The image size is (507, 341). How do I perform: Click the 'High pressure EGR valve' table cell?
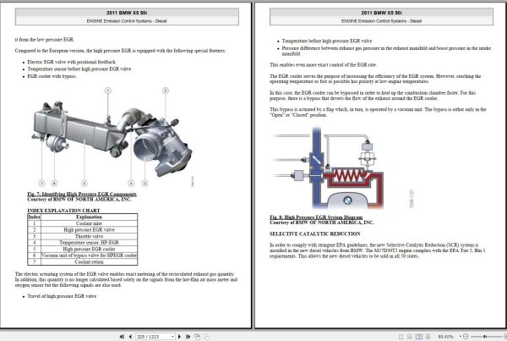pyautogui.click(x=89, y=229)
